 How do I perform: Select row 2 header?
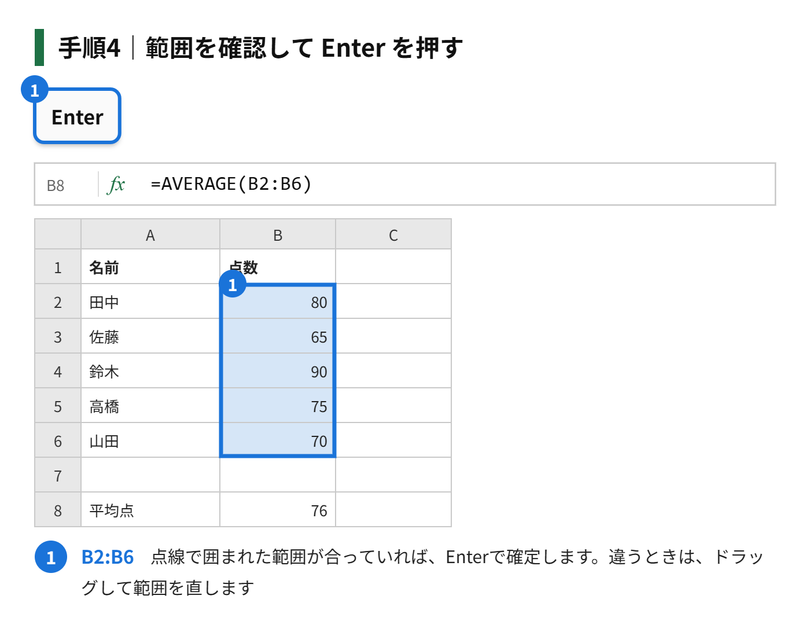(x=58, y=302)
